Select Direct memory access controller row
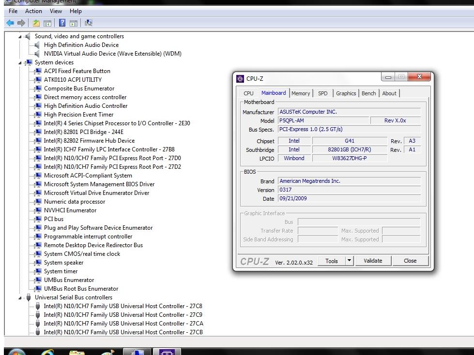Screen dimensions: 474x355 coord(85,97)
